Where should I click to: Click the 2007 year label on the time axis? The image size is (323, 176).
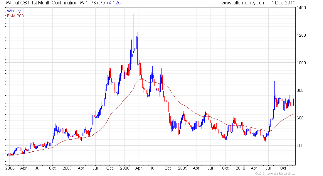tap(67, 168)
